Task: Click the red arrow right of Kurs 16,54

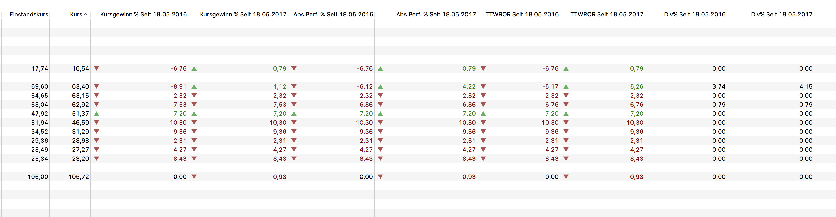Action: click(x=96, y=68)
